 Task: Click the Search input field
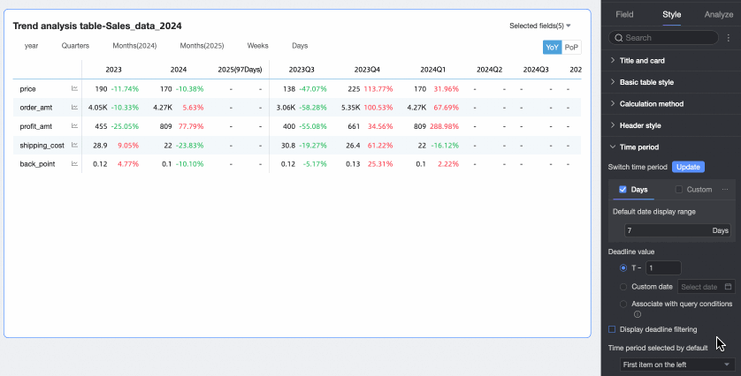click(669, 38)
